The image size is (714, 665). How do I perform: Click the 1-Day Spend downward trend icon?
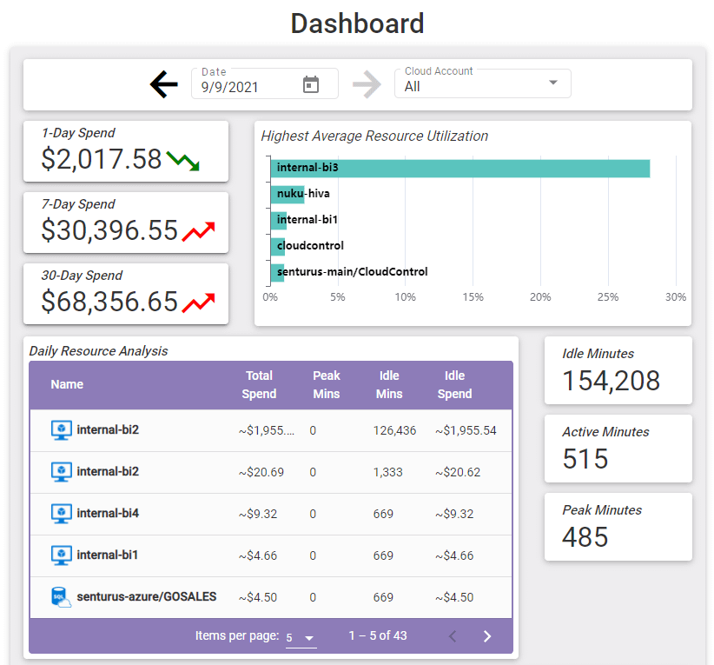coord(183,161)
